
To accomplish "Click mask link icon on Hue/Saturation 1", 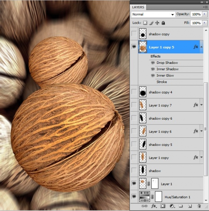I will click(152, 197).
